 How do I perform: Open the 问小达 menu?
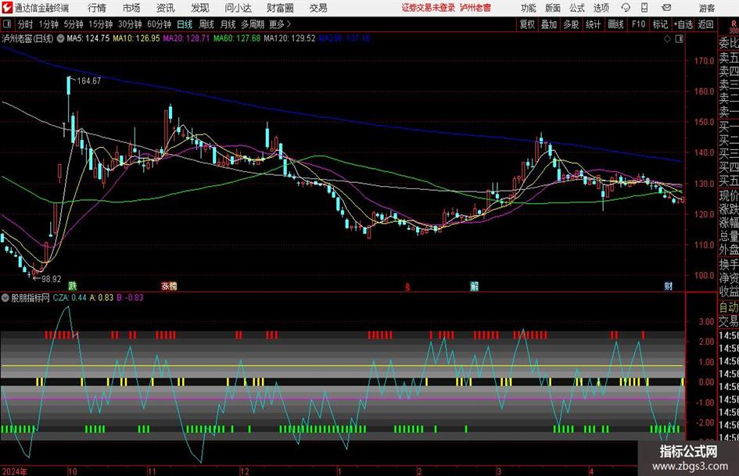pos(238,8)
